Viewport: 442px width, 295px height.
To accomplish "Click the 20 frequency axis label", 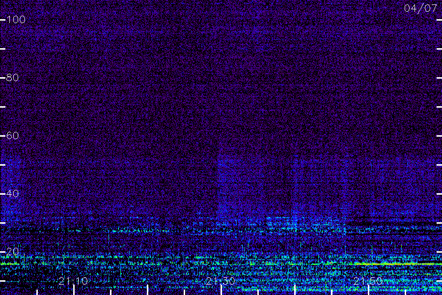I will click(x=12, y=252).
